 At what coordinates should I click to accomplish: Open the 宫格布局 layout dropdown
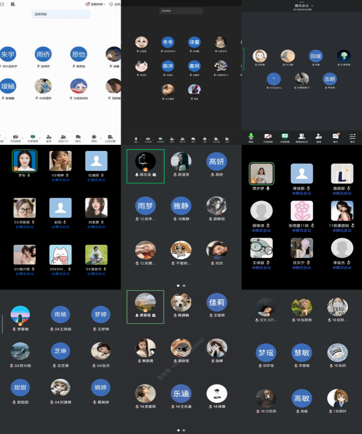click(95, 4)
